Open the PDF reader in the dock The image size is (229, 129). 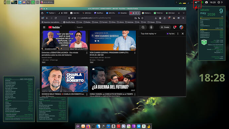pyautogui.click(x=118, y=126)
